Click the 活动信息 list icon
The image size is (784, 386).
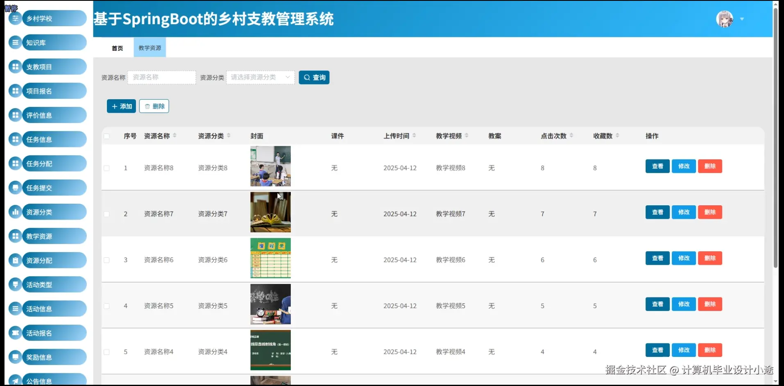[15, 309]
